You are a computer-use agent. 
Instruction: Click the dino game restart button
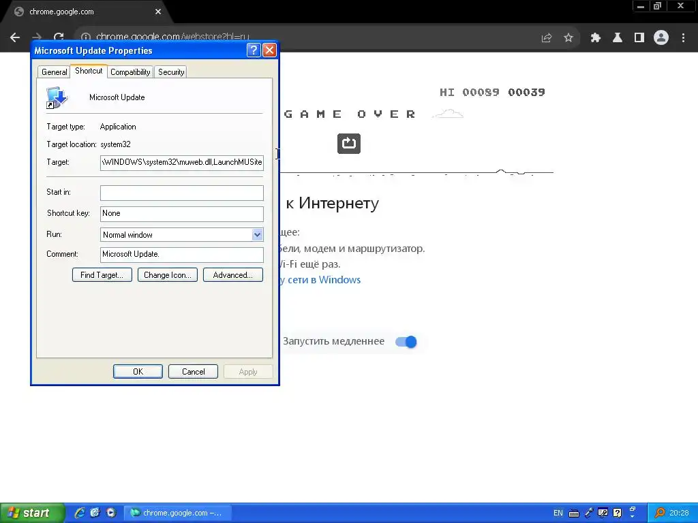click(x=349, y=144)
